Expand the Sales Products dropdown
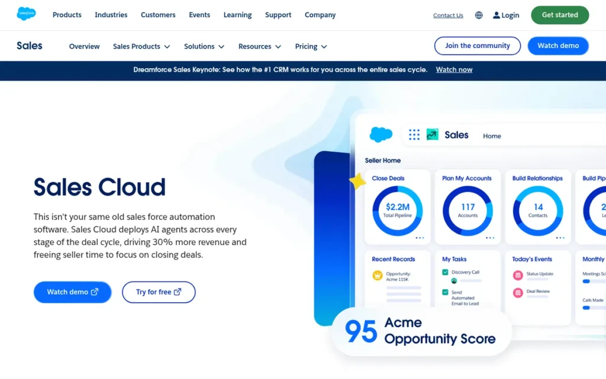 141,46
